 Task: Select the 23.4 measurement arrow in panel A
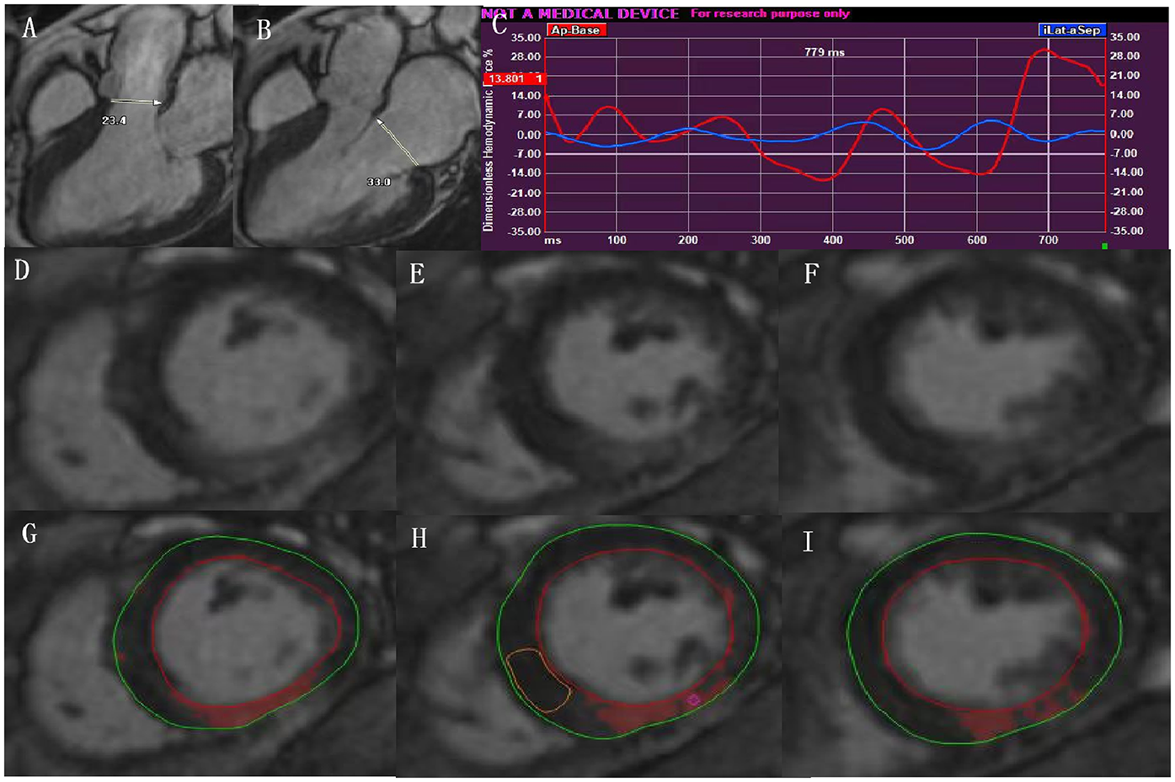136,103
